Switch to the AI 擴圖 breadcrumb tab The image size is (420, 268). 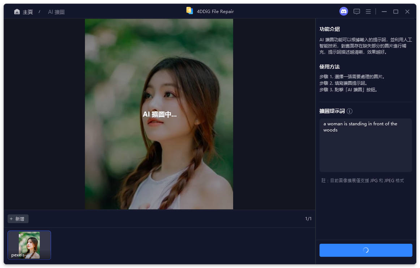56,12
